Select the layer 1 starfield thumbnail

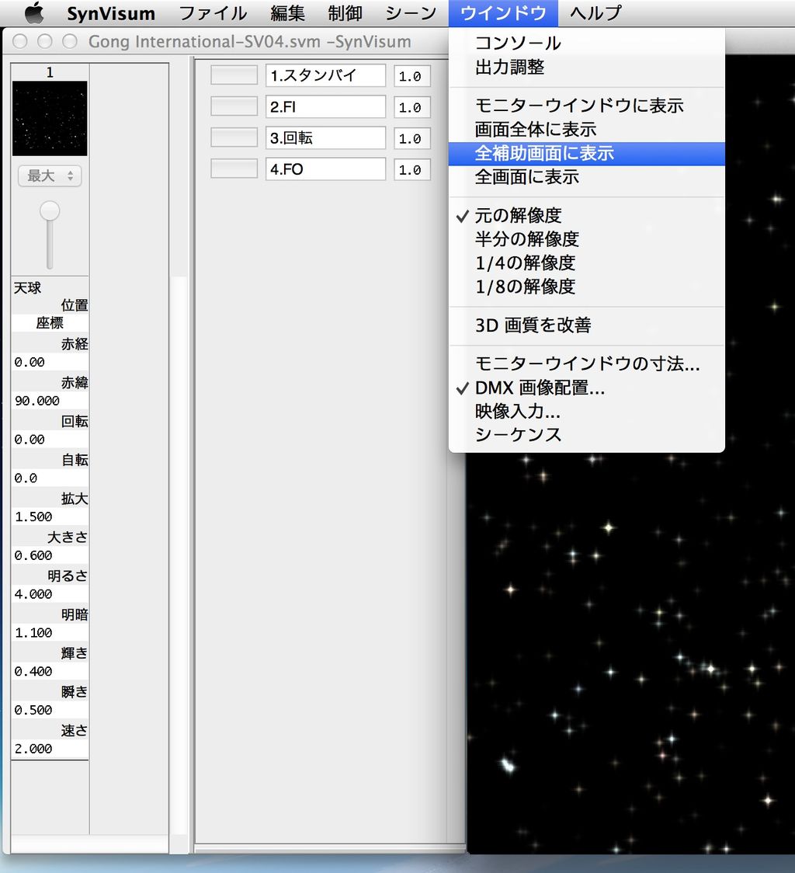point(50,119)
